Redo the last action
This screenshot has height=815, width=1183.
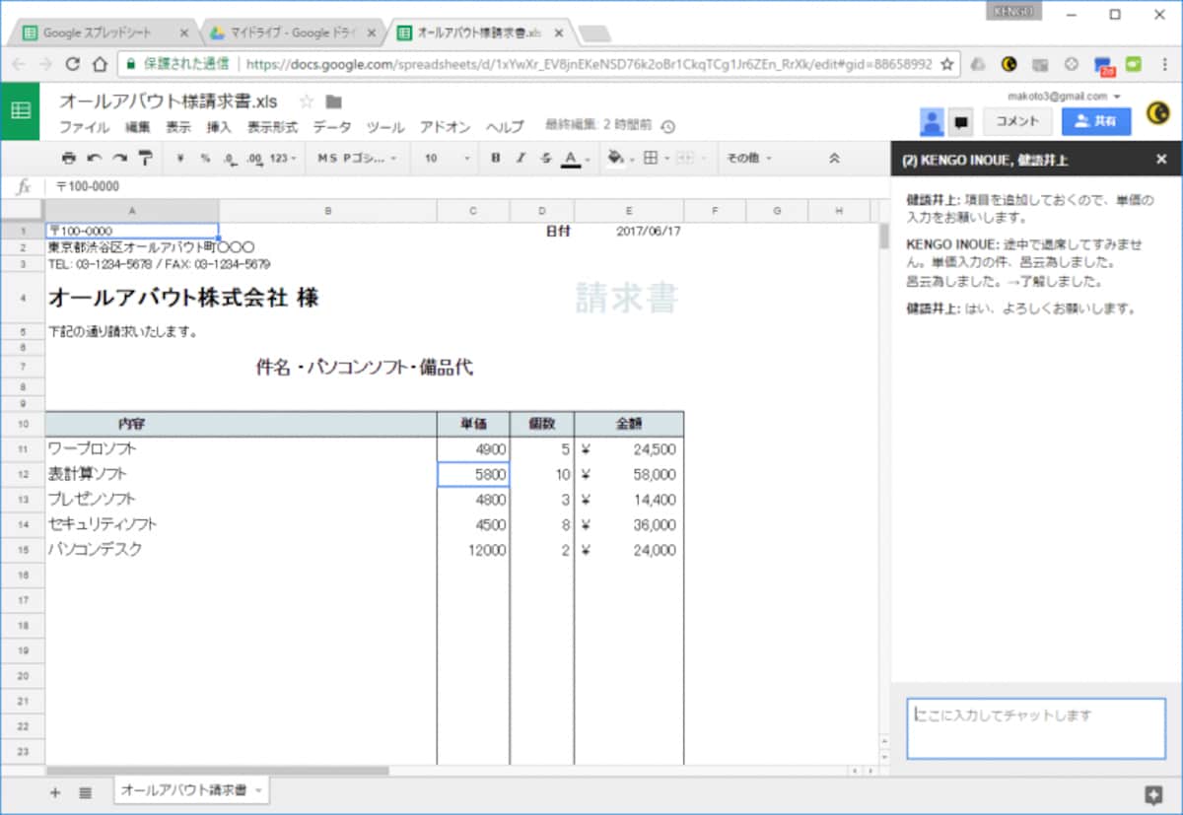coord(119,158)
